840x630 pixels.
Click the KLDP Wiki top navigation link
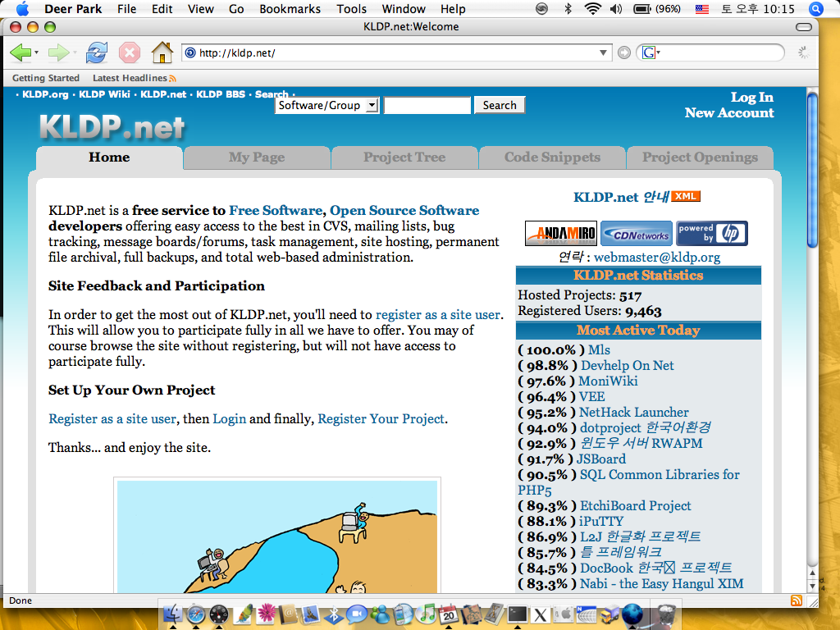click(104, 94)
